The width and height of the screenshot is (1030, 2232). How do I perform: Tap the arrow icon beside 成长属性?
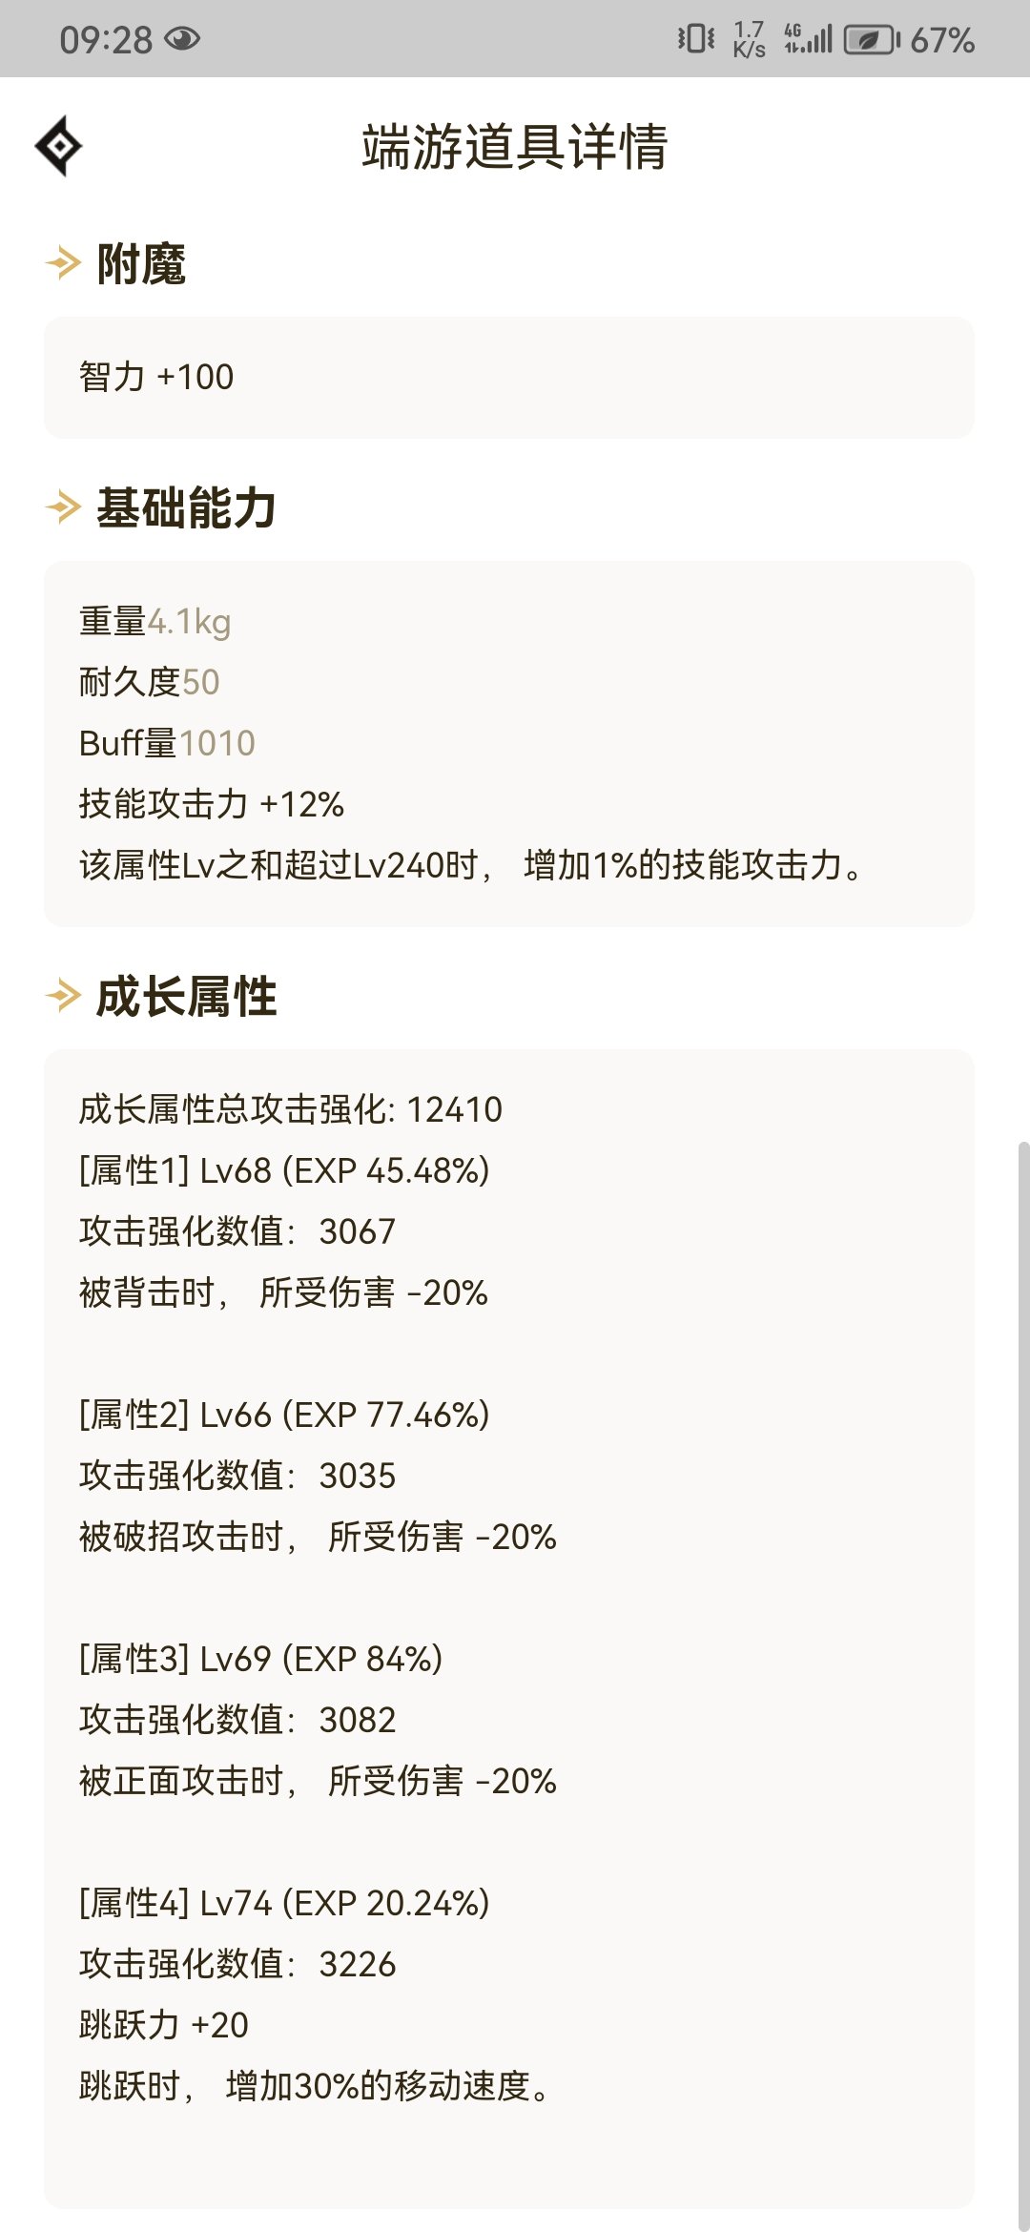tap(63, 996)
